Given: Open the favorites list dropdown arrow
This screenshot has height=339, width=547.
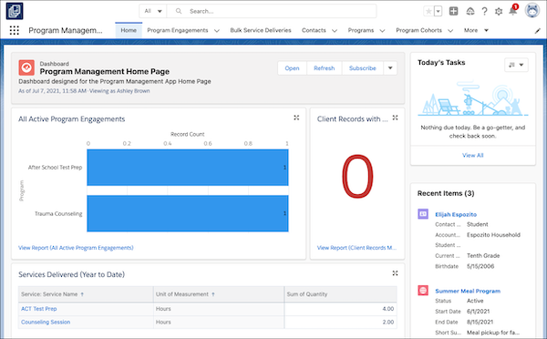Looking at the screenshot, I should click(x=439, y=11).
